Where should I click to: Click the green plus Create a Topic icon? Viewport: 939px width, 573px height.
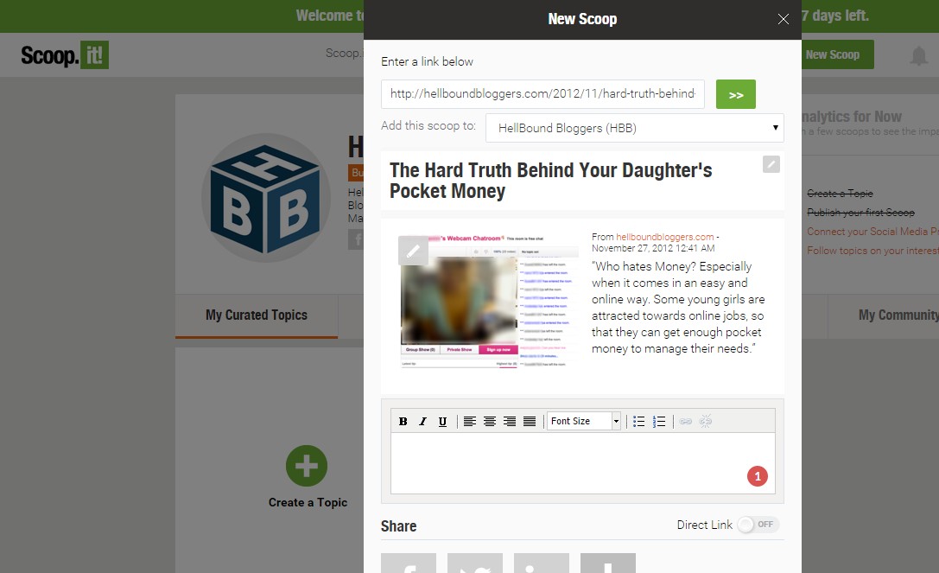[307, 466]
